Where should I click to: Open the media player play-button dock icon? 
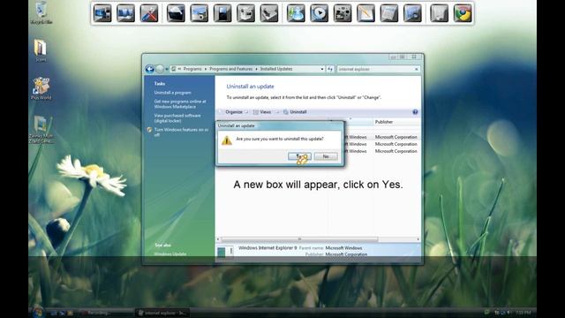point(320,13)
